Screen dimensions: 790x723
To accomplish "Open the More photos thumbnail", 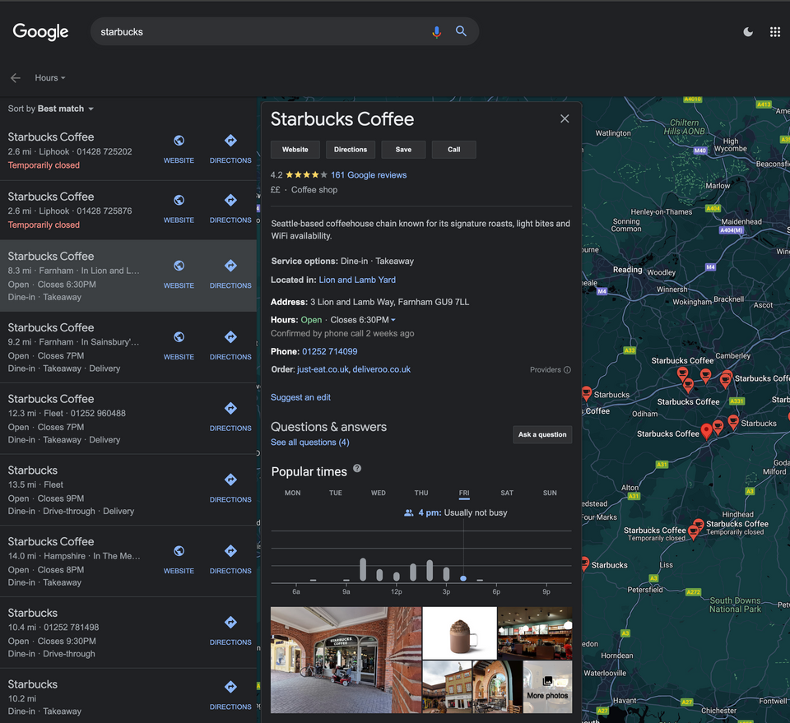I will pos(548,687).
